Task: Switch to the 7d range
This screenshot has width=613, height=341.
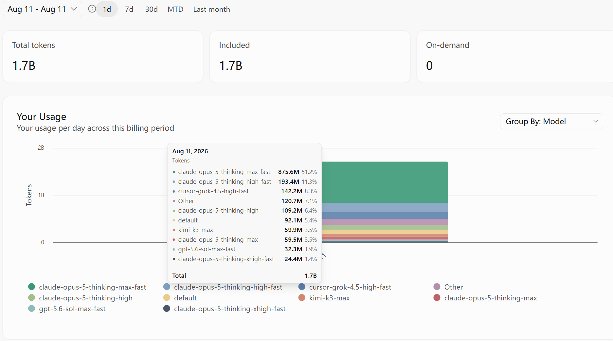Action: pos(129,9)
